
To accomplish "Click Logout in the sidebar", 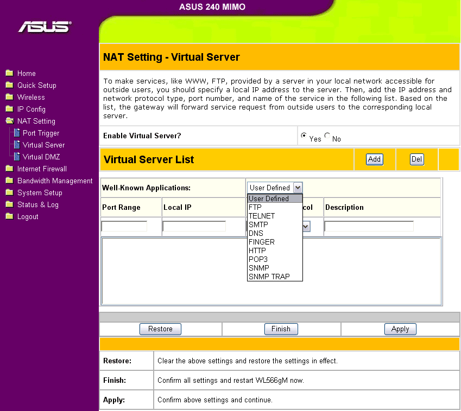I will 28,217.
